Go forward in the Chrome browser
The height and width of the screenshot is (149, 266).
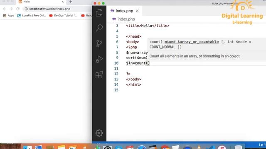pos(11,9)
